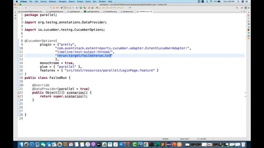The width and height of the screenshot is (264, 148).
Task: Click the New Java Class icon
Action: 92,8
